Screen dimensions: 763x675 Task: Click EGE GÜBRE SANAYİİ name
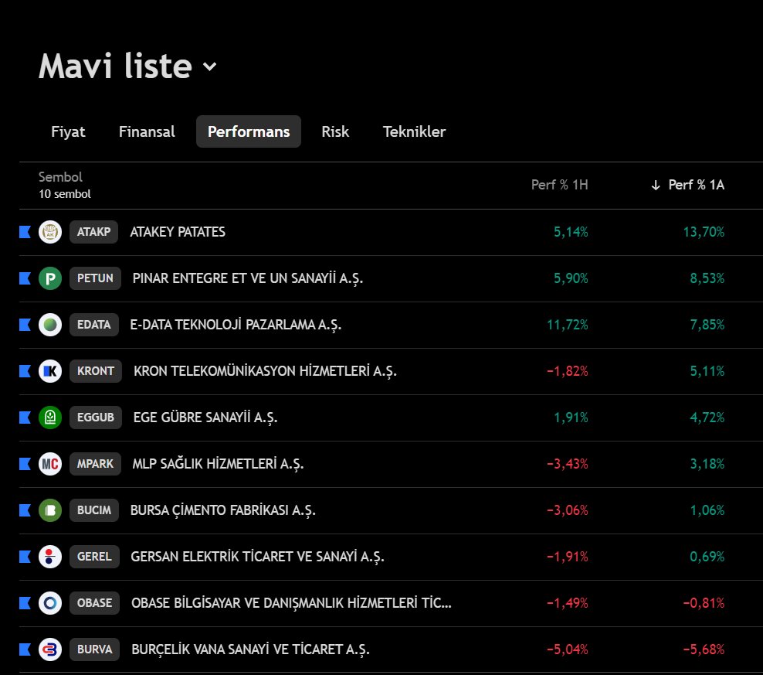[x=205, y=418]
